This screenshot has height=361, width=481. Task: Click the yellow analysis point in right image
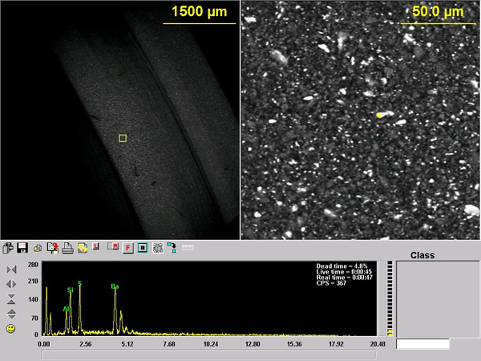click(380, 116)
